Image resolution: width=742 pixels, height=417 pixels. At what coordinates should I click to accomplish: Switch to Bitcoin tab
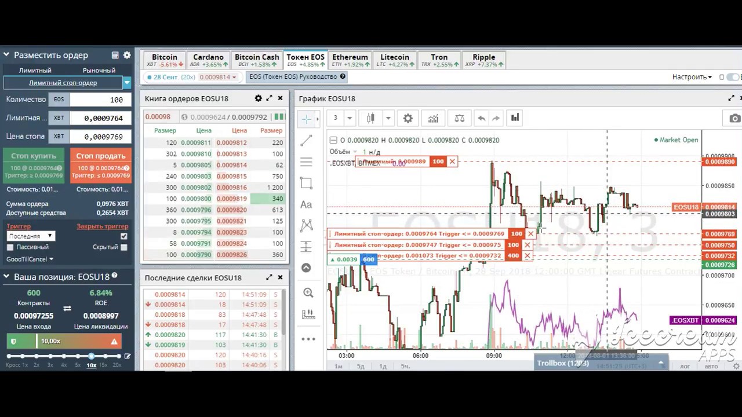[165, 60]
